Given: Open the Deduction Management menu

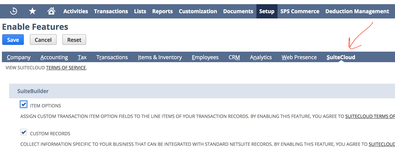Looking at the screenshot, I should click(357, 11).
